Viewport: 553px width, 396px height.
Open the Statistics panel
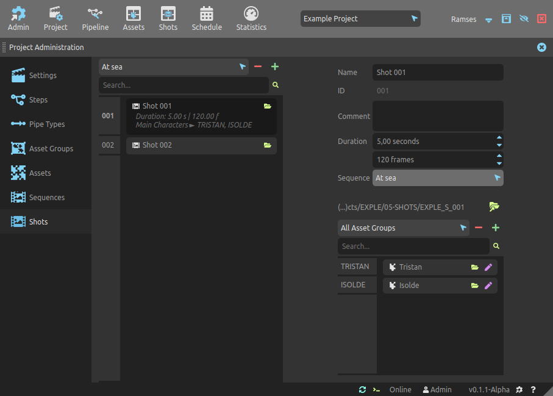point(251,19)
